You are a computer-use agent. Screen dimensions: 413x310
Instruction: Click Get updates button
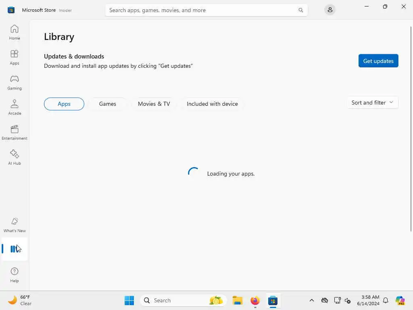point(378,61)
